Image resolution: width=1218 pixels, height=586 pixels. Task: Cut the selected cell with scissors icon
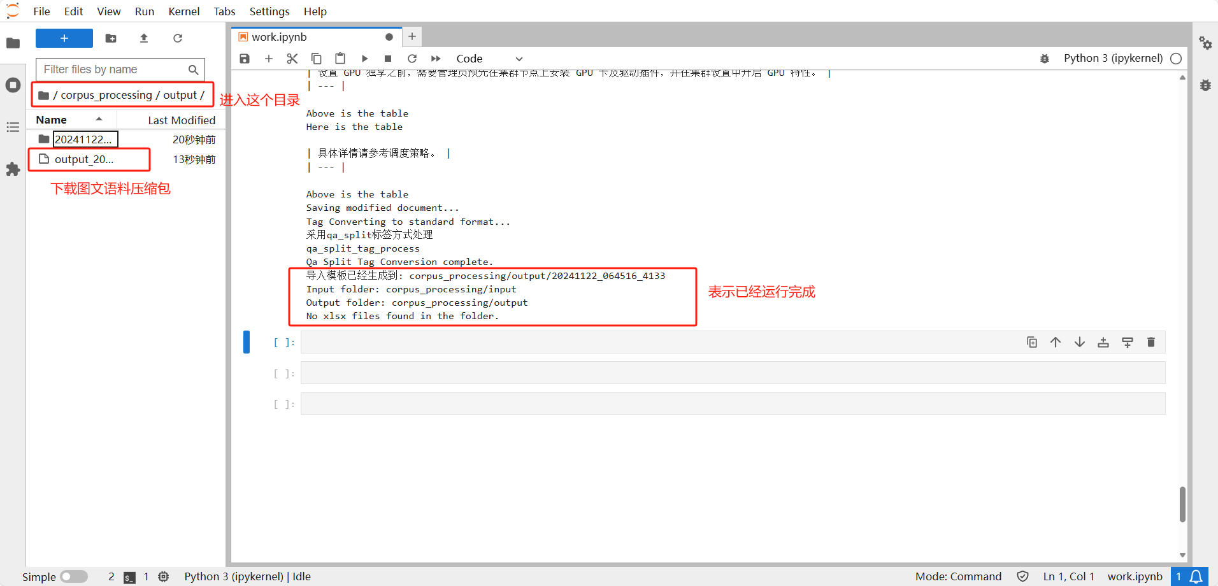(x=292, y=59)
